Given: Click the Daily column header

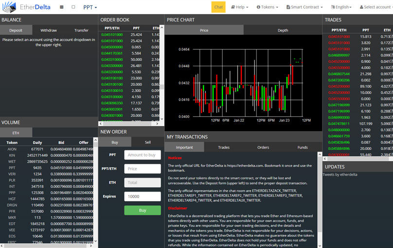Looking at the screenshot, I should [x=37, y=143].
